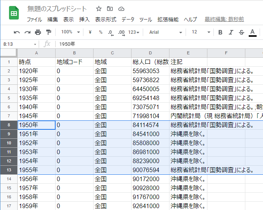Select cell containing 84114574
Viewport: 263px width, 210px height.
click(150, 125)
